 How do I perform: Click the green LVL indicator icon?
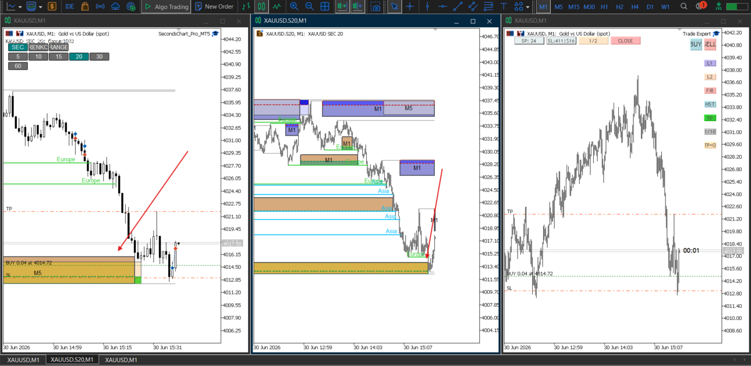718,6
